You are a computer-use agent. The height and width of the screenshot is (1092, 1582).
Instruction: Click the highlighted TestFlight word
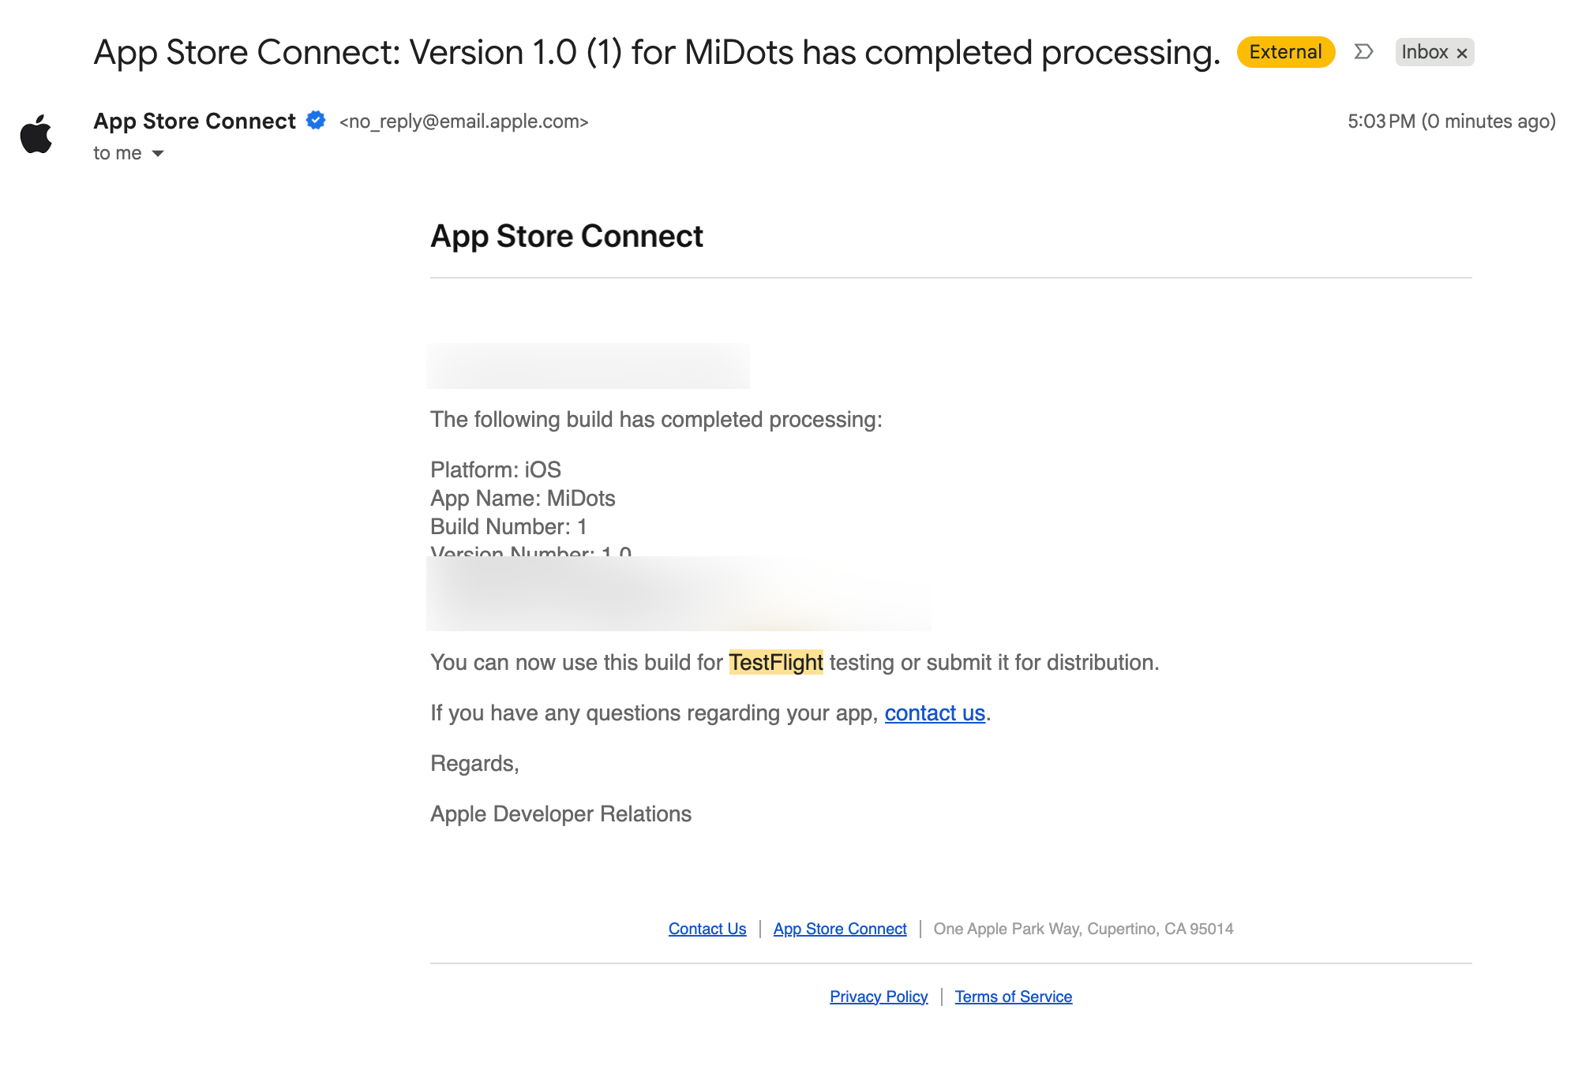776,662
